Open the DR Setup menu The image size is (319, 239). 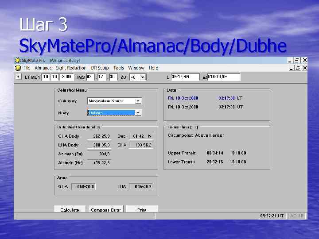pos(100,68)
